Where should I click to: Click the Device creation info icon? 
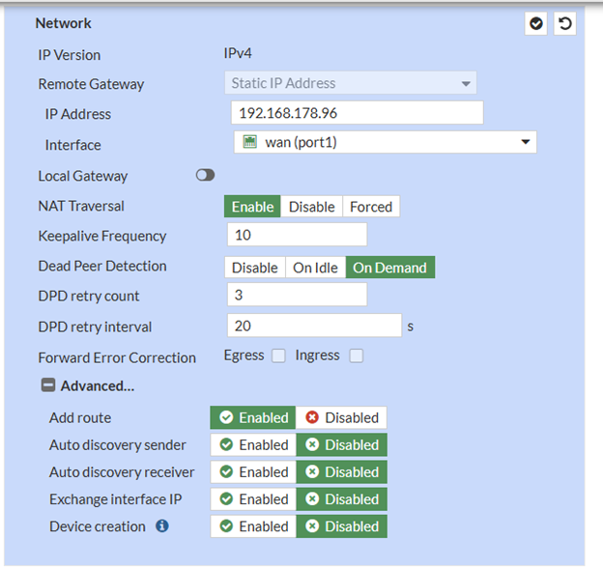(x=162, y=526)
